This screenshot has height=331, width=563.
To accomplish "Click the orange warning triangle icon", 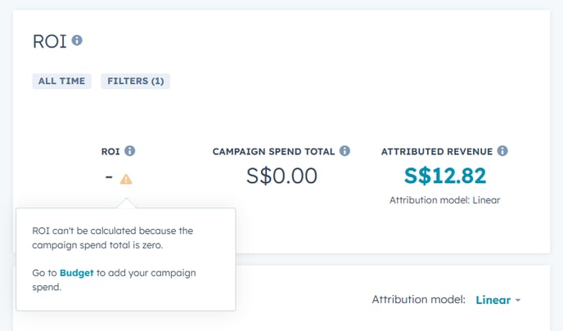I will 126,179.
